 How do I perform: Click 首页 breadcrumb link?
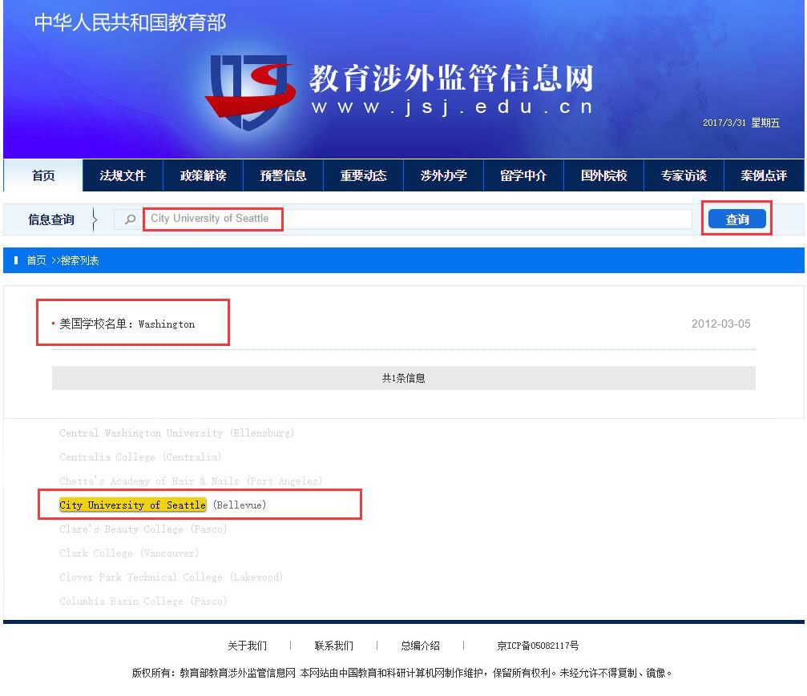[x=36, y=260]
